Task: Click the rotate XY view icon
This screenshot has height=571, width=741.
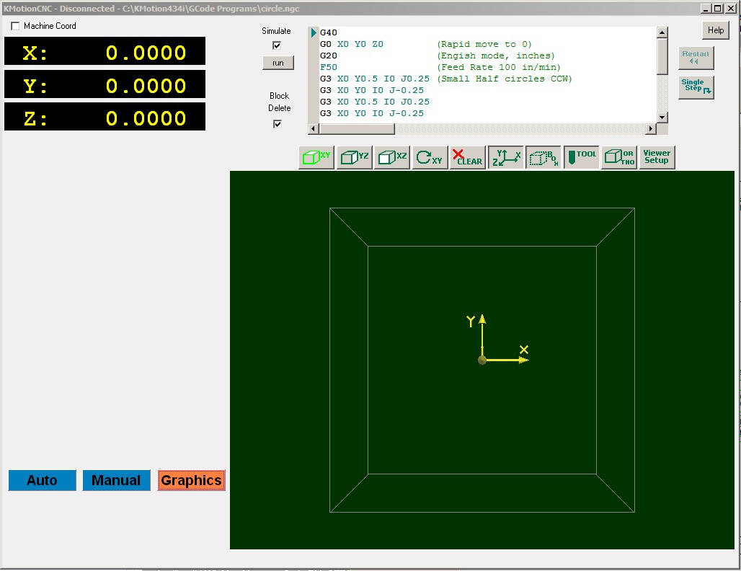Action: pyautogui.click(x=430, y=158)
